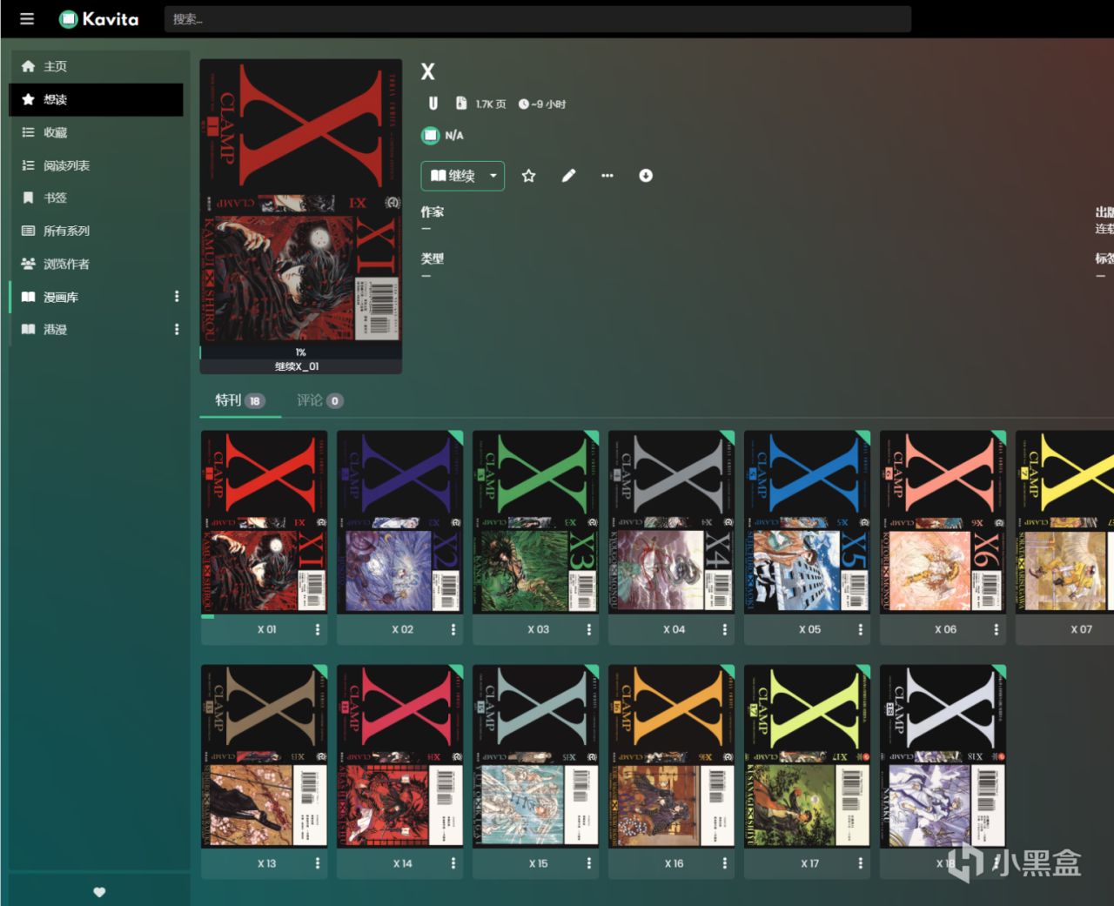This screenshot has width=1114, height=906.
Task: Open the X 15 card options menu
Action: (x=589, y=863)
